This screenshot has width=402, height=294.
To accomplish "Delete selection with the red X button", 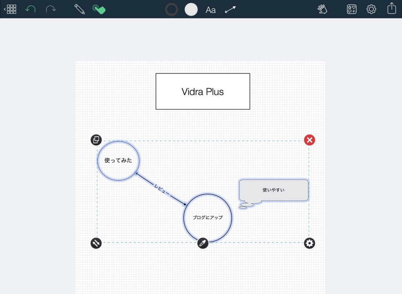I will (x=309, y=140).
